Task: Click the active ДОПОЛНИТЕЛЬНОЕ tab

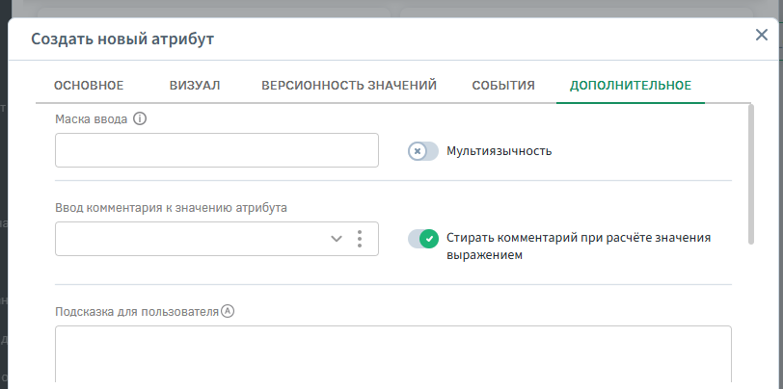Action: pos(631,86)
